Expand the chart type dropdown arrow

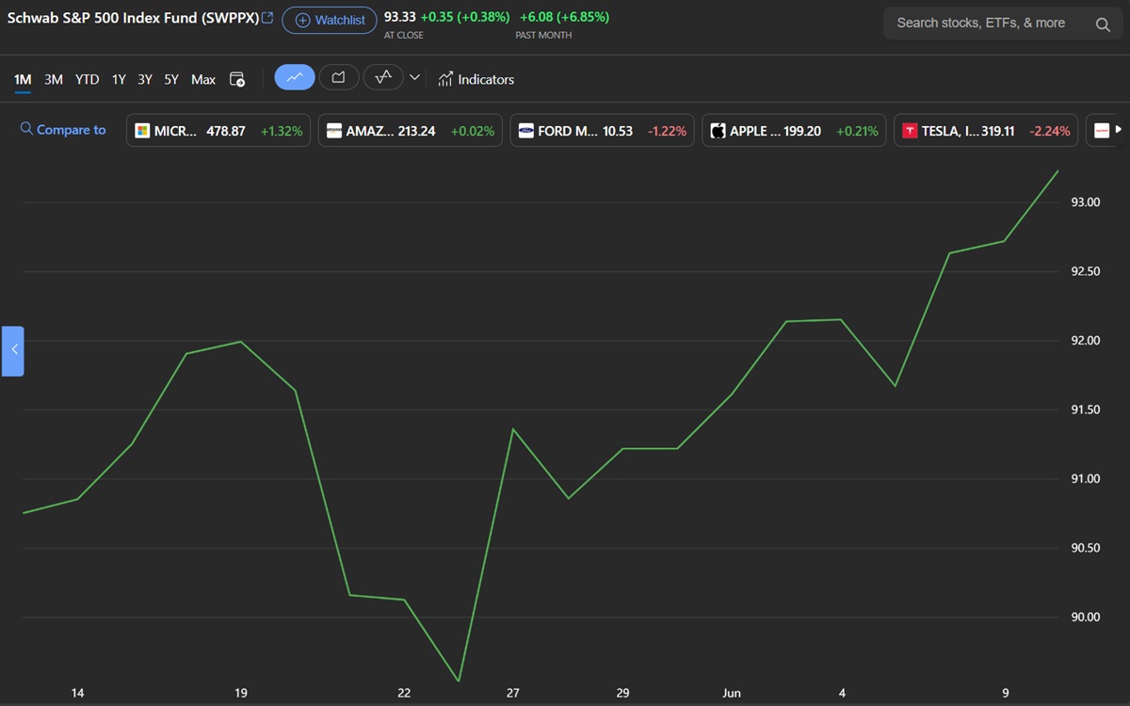click(414, 77)
